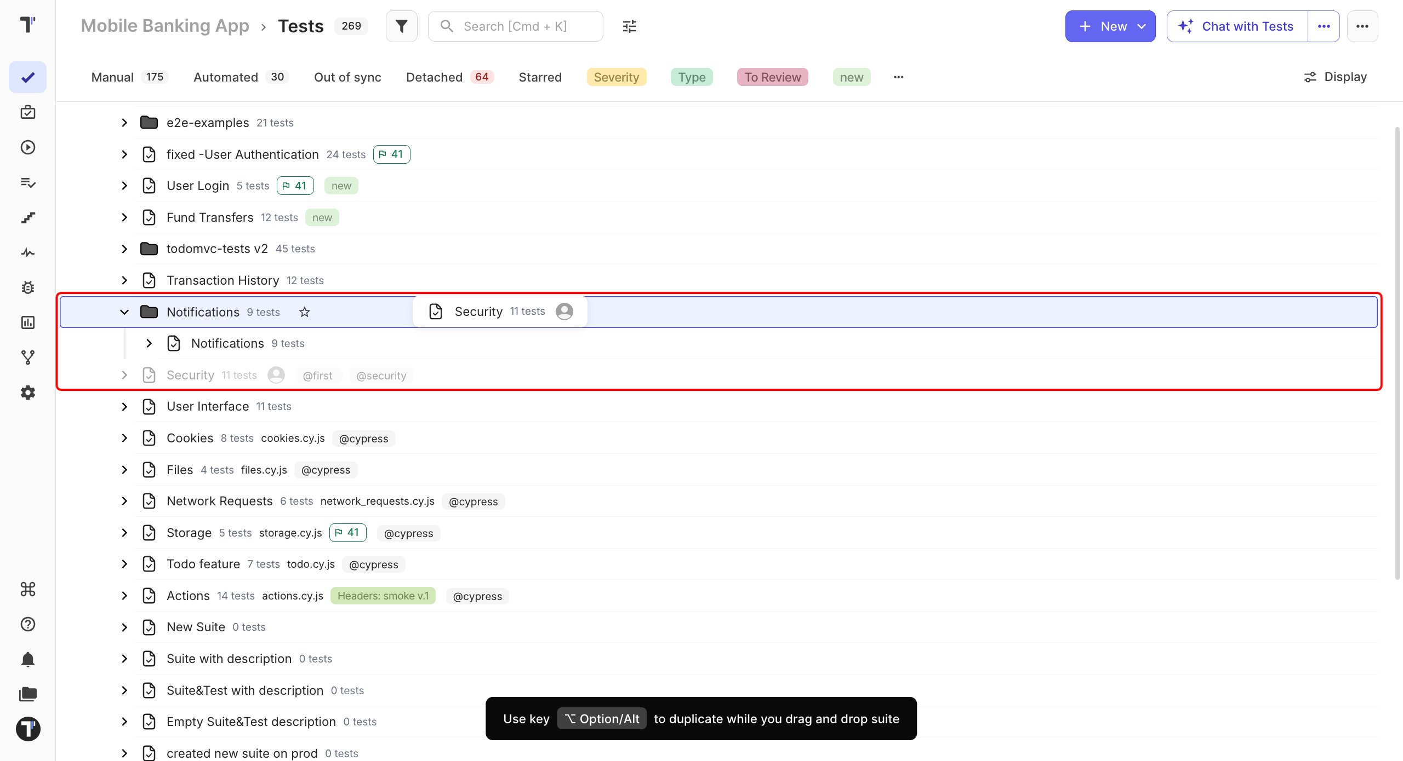
Task: Expand the User Login suite
Action: tap(124, 186)
